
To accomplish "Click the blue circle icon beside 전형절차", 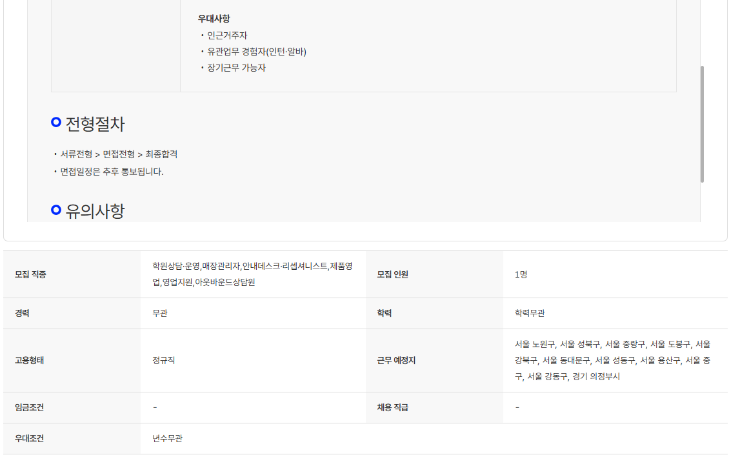I will [x=56, y=122].
